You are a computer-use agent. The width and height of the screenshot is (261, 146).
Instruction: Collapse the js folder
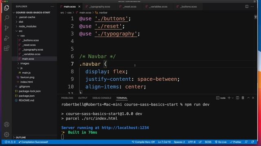pos(21,68)
